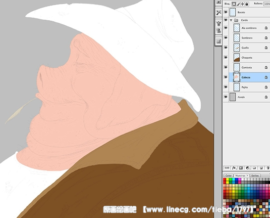Screen dimensions: 270x218
Task: Click the Cerdo group folder icon
Action: tap(236, 20)
